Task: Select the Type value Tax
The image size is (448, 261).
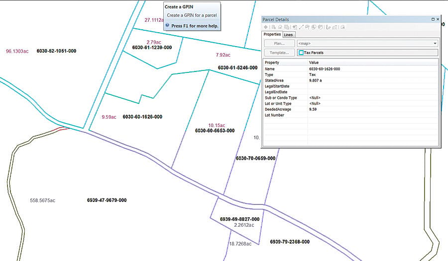Action: (312, 74)
